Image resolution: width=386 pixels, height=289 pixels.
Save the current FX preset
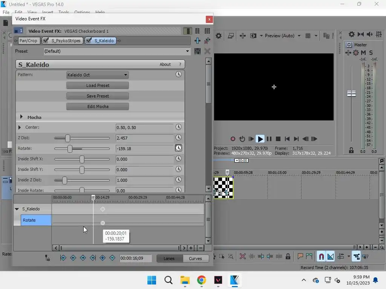coord(198,51)
